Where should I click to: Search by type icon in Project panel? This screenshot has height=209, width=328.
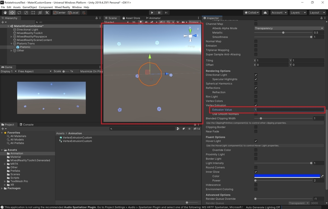click(x=178, y=129)
